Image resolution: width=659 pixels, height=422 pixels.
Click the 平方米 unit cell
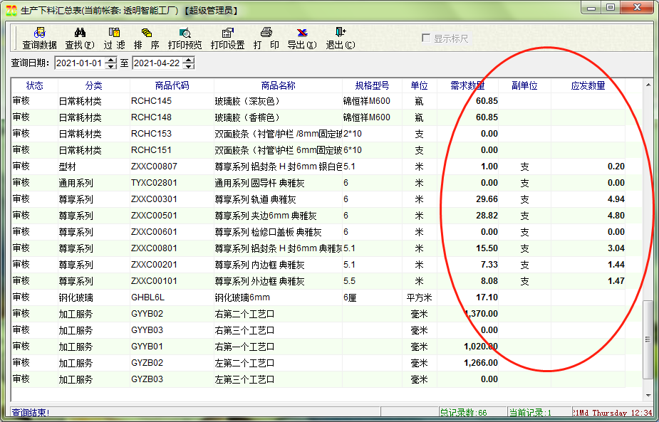(419, 297)
